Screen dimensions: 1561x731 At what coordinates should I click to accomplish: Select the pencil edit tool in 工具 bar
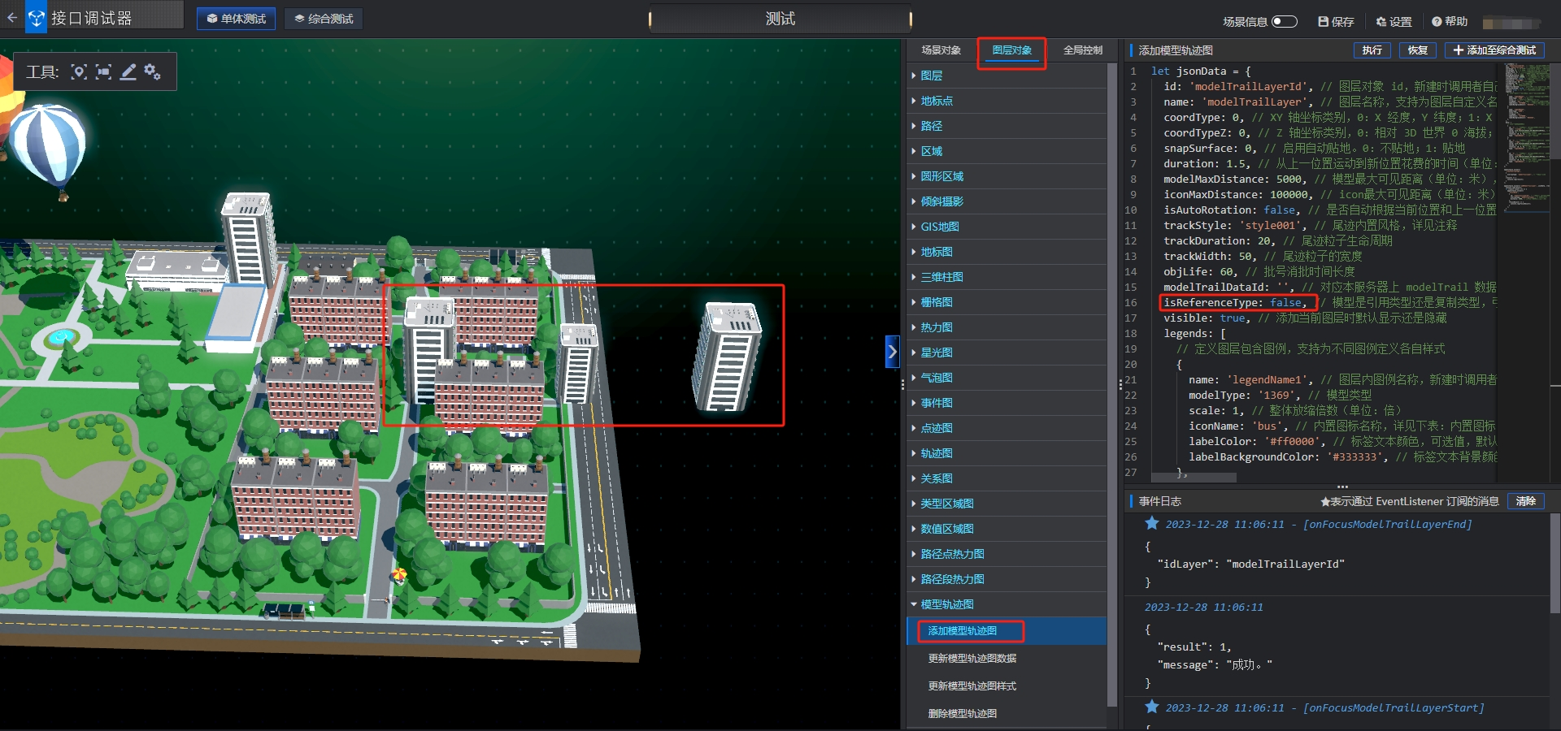[128, 71]
